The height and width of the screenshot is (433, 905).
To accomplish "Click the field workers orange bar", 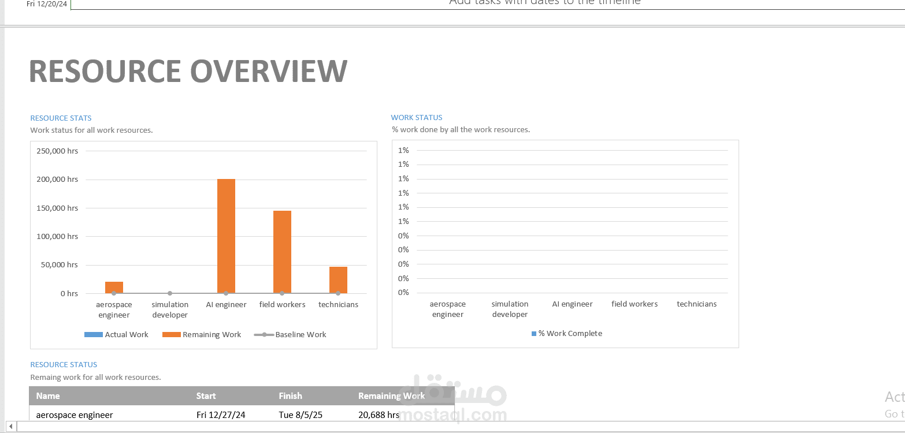I will (x=282, y=252).
